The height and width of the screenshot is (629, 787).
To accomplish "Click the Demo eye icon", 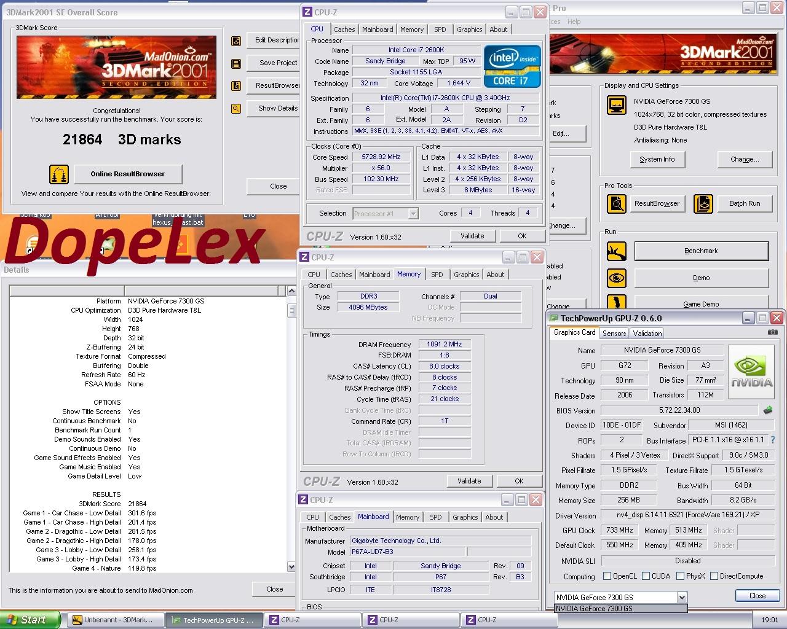I will (x=617, y=278).
